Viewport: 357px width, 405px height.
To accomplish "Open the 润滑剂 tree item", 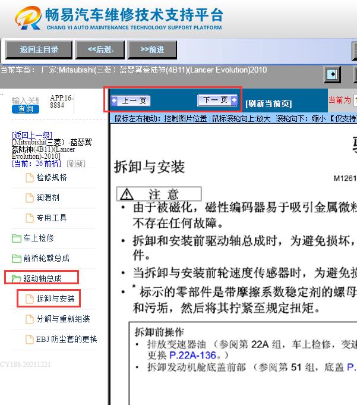I will click(x=48, y=197).
